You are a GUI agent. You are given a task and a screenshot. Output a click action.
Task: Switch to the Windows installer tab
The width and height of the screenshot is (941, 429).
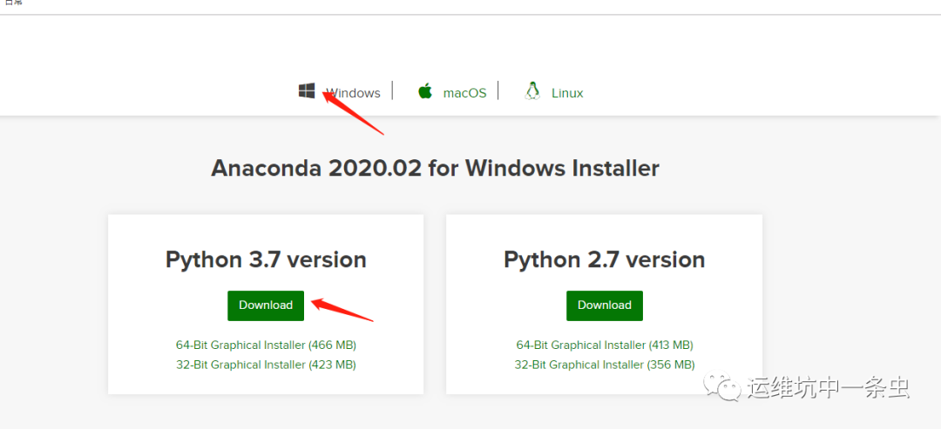click(353, 93)
